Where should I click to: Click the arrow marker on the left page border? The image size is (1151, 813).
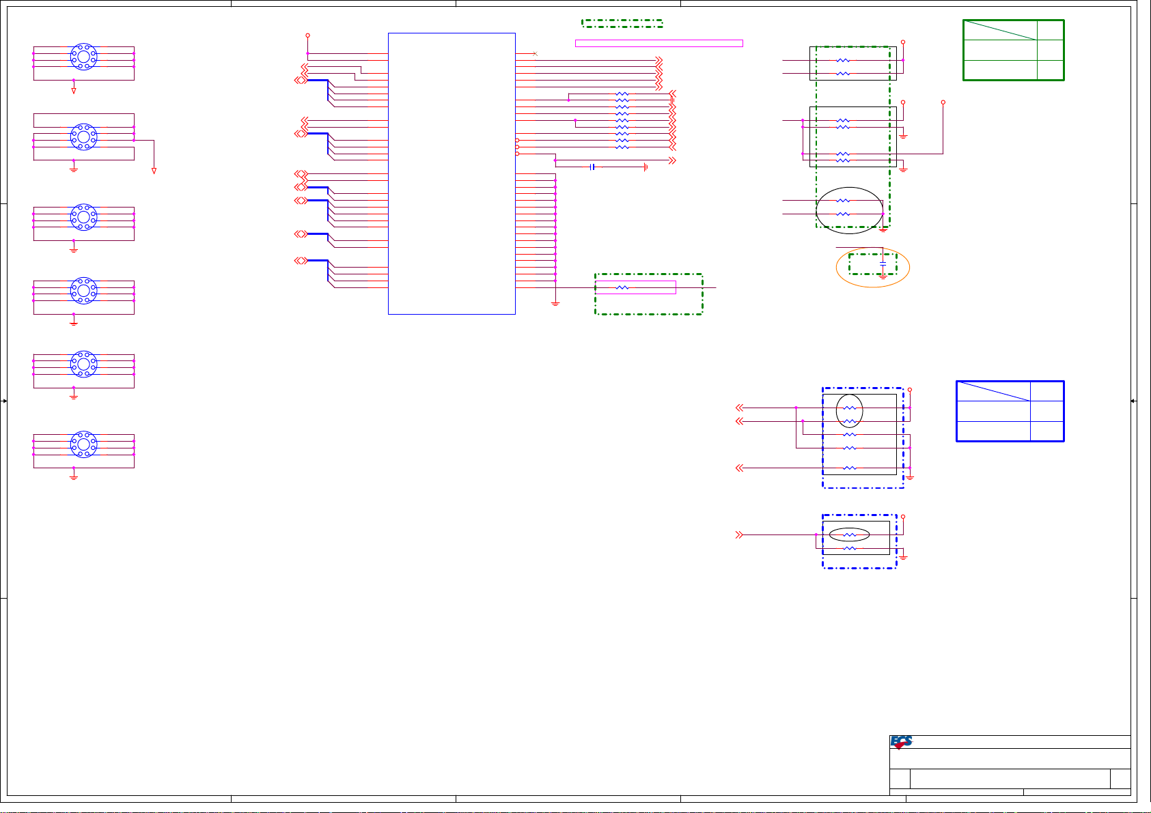[x=5, y=401]
